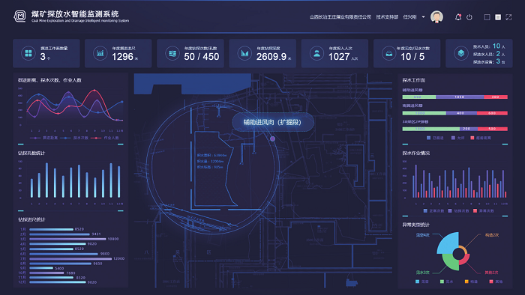Select the empty square layout toggle

click(x=487, y=17)
